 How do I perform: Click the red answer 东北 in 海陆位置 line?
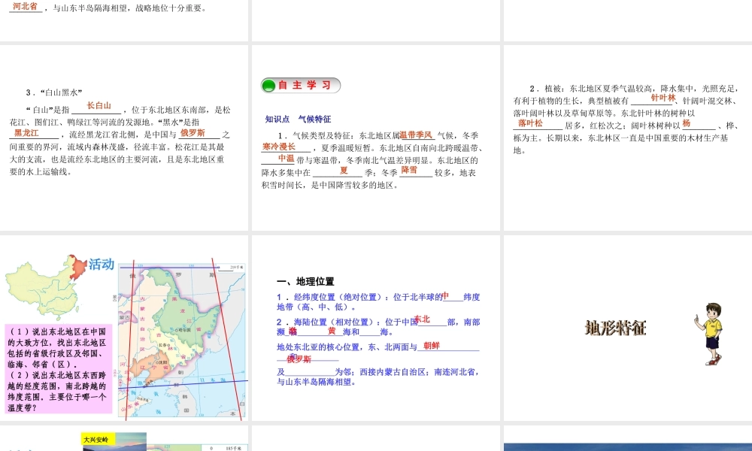pos(422,319)
